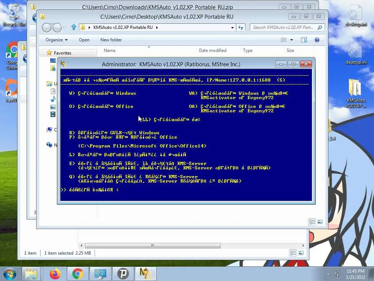Viewport: 374px width, 281px height.
Task: Click Open in Explorer toolbar
Action: (x=84, y=40)
